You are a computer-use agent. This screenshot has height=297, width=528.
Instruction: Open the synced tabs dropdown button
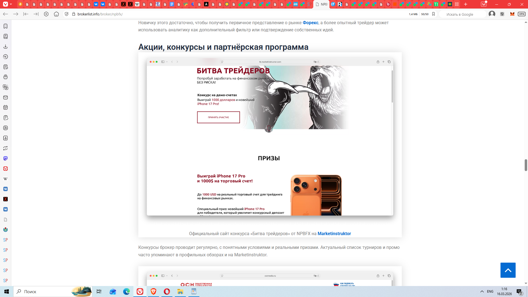point(483,4)
